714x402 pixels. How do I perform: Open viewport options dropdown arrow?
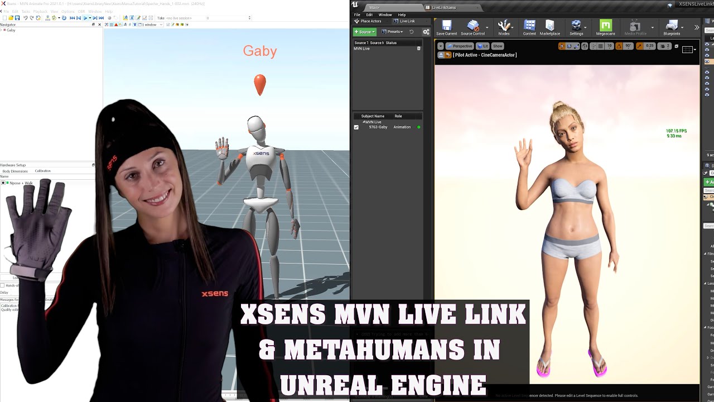click(441, 46)
